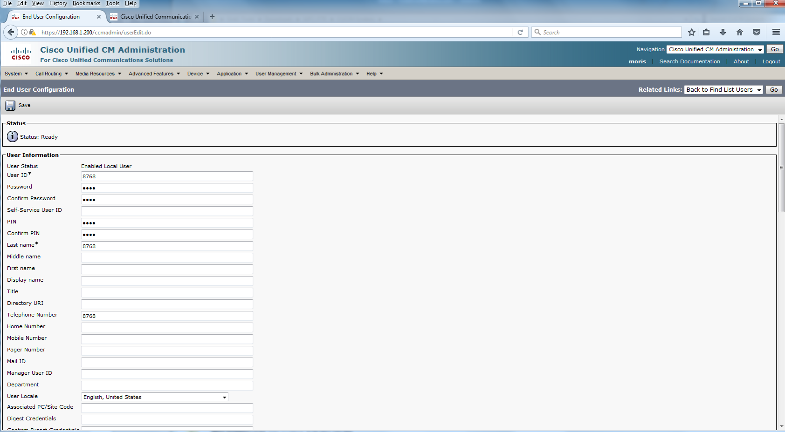Click the Logout link
The image size is (785, 432).
point(771,61)
